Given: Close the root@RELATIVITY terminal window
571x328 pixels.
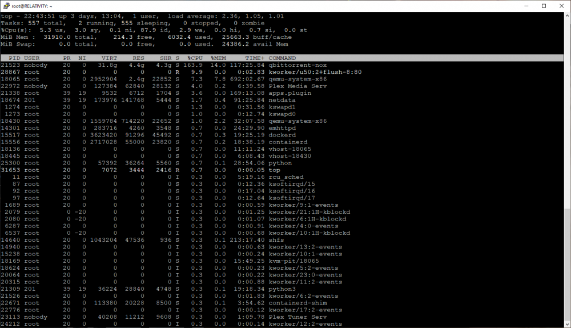Looking at the screenshot, I should (x=561, y=6).
